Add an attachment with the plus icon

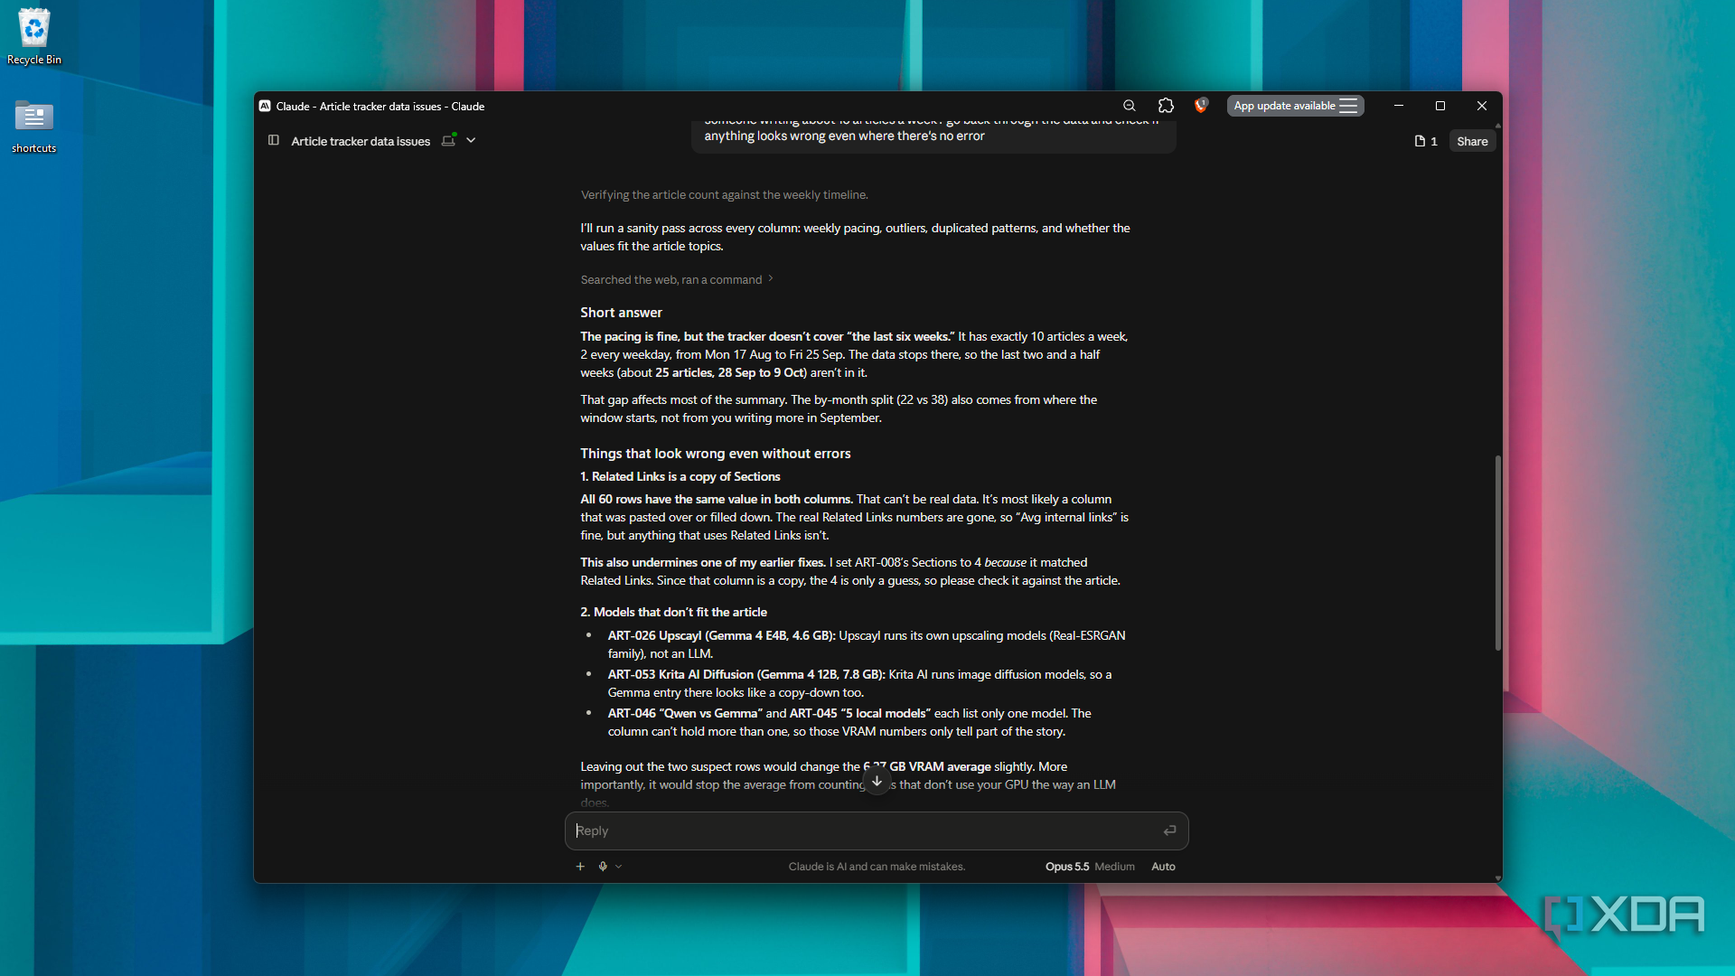coord(580,866)
